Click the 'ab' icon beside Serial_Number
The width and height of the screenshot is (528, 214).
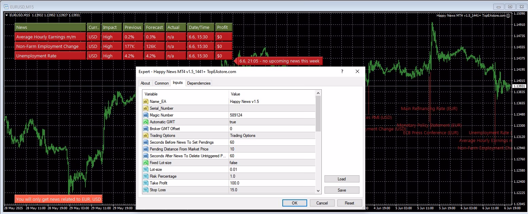[145, 108]
